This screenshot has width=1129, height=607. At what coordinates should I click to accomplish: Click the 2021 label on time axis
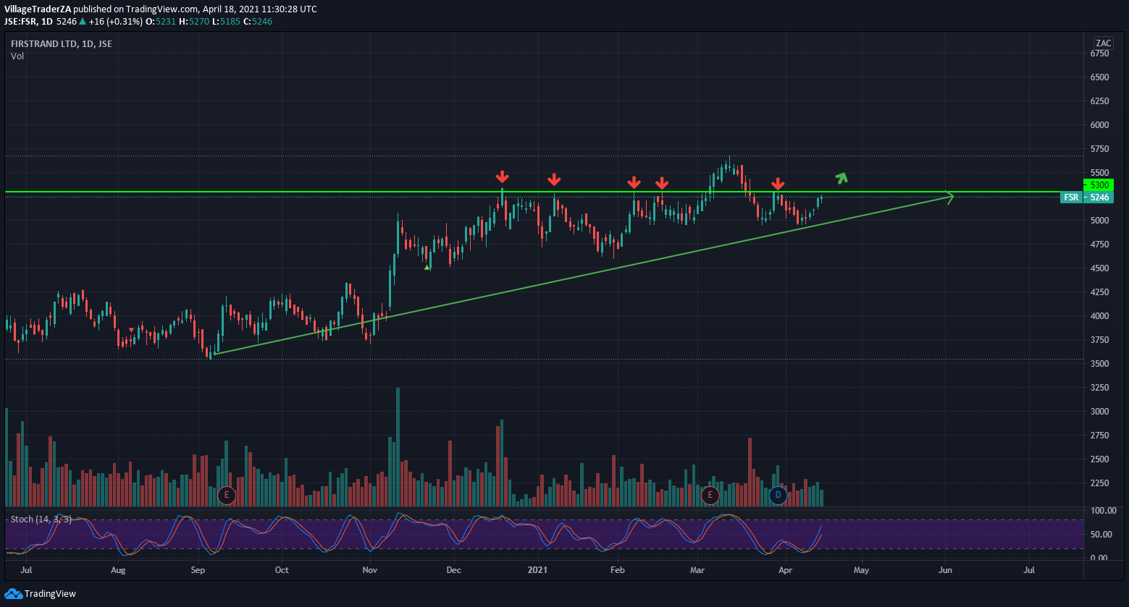coord(538,570)
